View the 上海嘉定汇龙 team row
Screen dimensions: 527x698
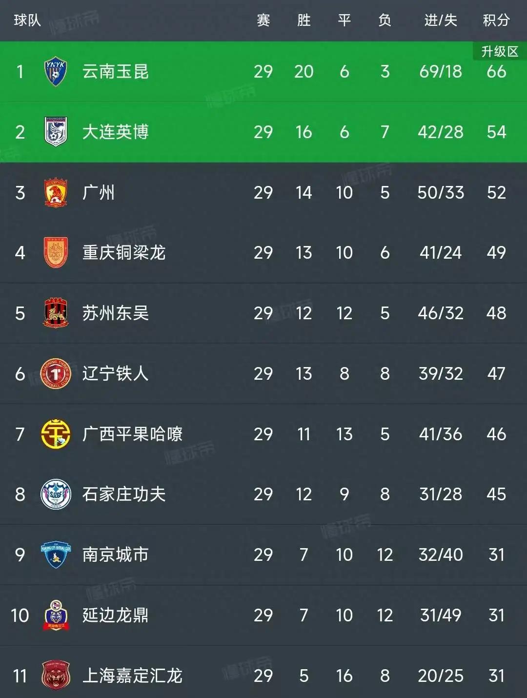click(x=263, y=676)
